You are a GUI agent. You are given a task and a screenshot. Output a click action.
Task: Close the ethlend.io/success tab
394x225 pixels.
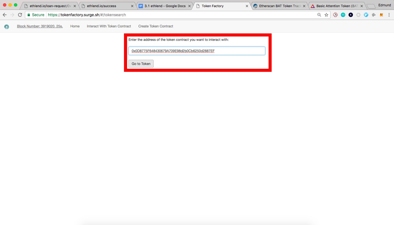(x=132, y=6)
